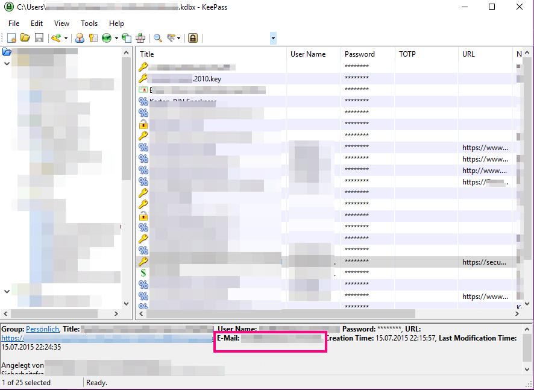The height and width of the screenshot is (390, 534).
Task: Save the current database
Action: [x=39, y=37]
